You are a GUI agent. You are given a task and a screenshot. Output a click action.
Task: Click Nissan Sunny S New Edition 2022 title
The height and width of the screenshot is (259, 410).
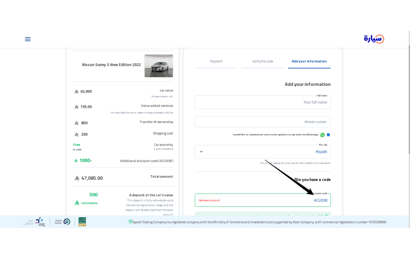coord(111,65)
